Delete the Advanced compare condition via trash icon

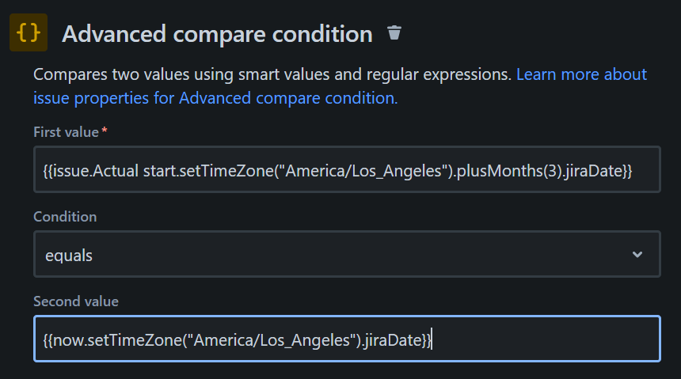[394, 33]
